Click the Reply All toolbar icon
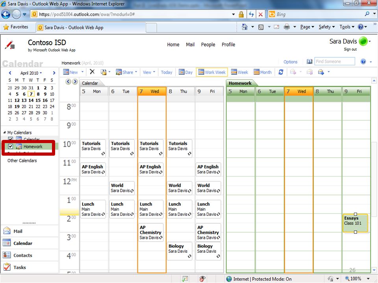The width and height of the screenshot is (378, 283). [310, 72]
